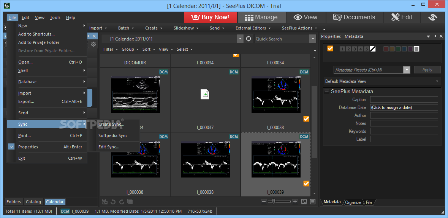
Task: Switch to thumbnail view mode icon
Action: coord(304,201)
